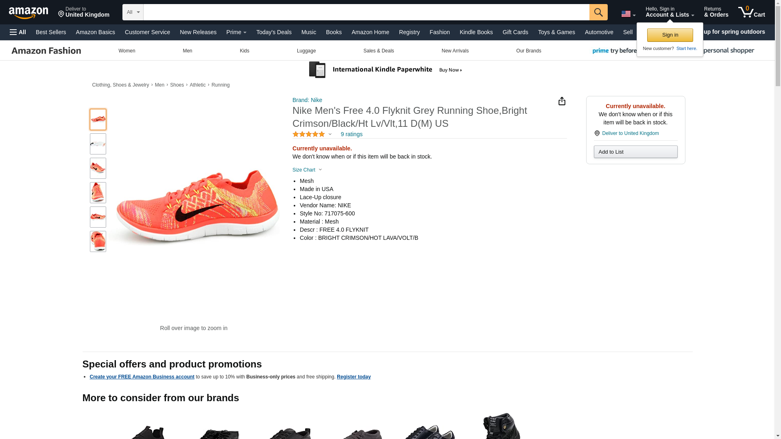Click the Add to List button
This screenshot has width=781, height=439.
[x=635, y=152]
